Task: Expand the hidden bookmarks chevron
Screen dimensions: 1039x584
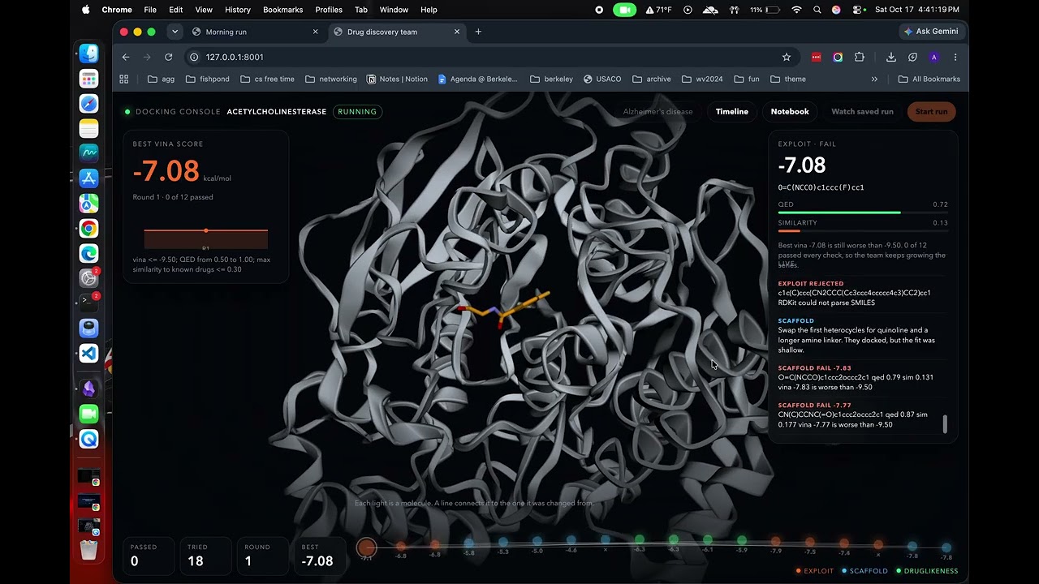Action: coord(874,79)
